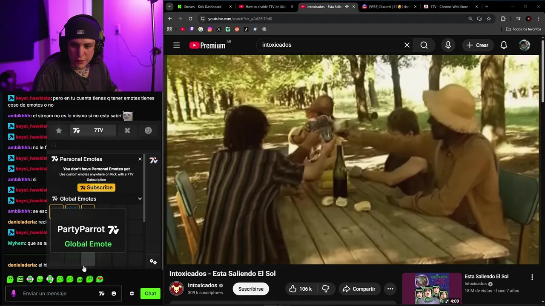Switch to Stream - Kick Dashboard tab

pyautogui.click(x=203, y=6)
